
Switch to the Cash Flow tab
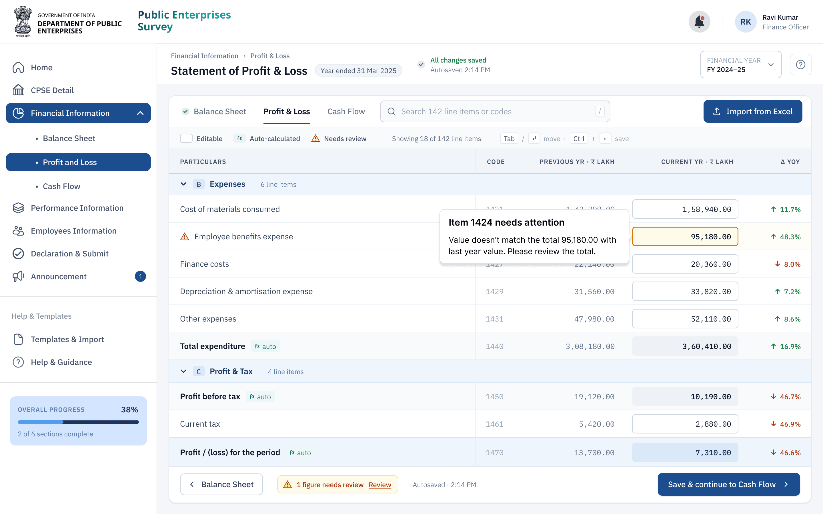point(346,111)
